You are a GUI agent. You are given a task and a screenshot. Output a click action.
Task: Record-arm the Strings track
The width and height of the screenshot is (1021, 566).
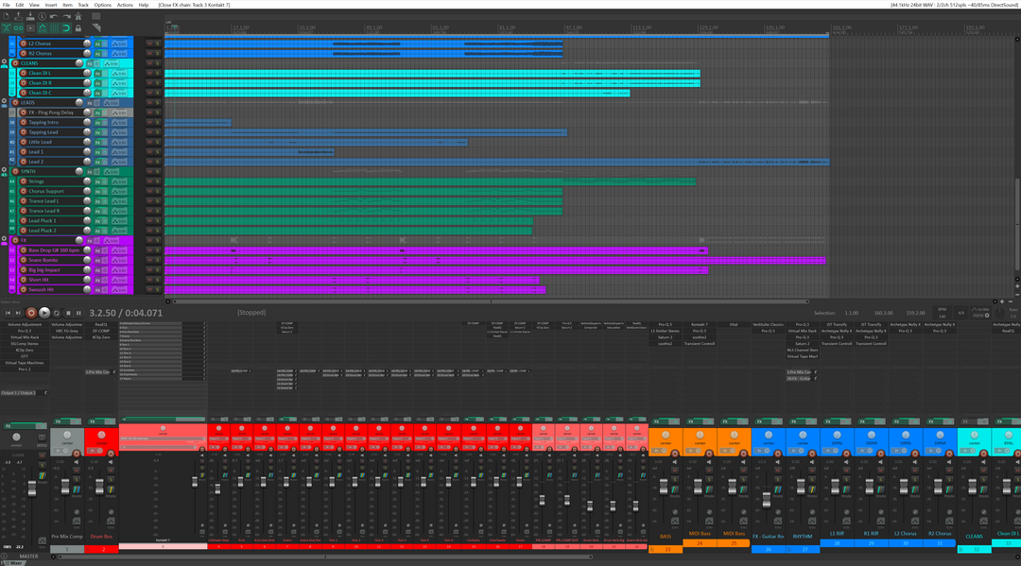coord(24,181)
